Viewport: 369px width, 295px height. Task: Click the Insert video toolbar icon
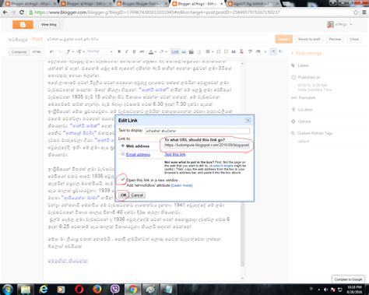coord(192,52)
